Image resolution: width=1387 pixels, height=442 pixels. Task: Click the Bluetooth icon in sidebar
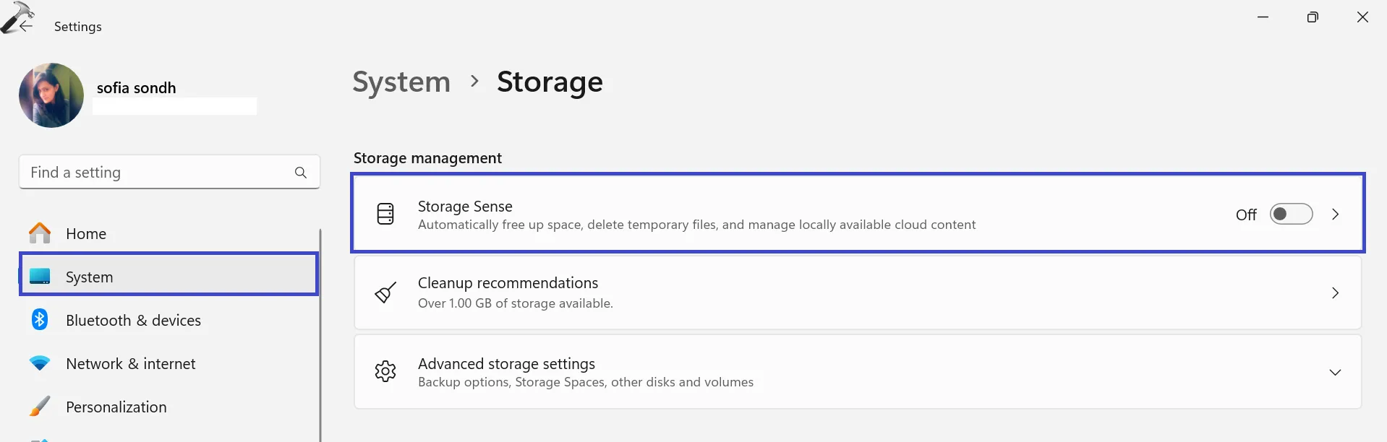click(40, 319)
